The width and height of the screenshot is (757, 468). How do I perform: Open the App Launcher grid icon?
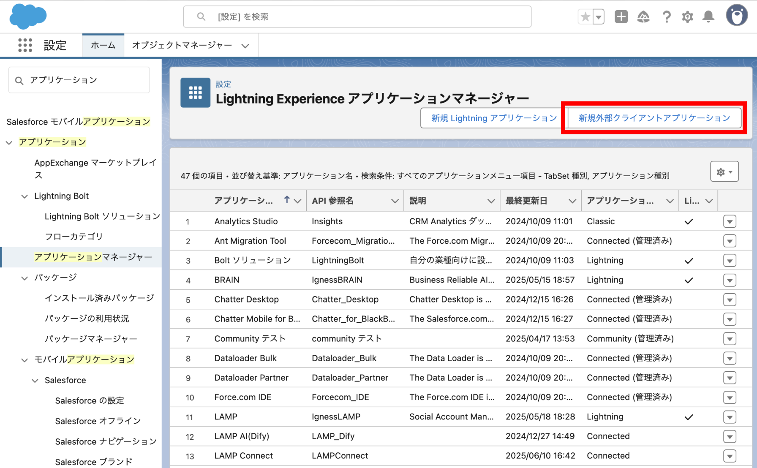[25, 45]
